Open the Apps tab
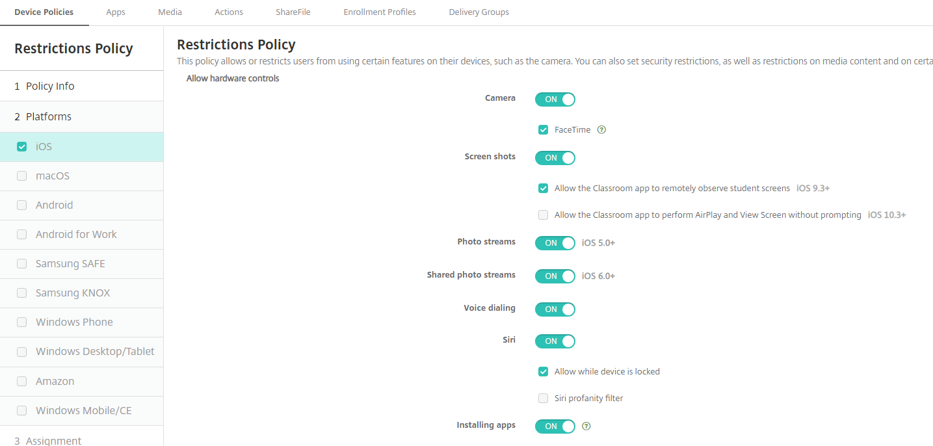This screenshot has width=933, height=446. [116, 12]
